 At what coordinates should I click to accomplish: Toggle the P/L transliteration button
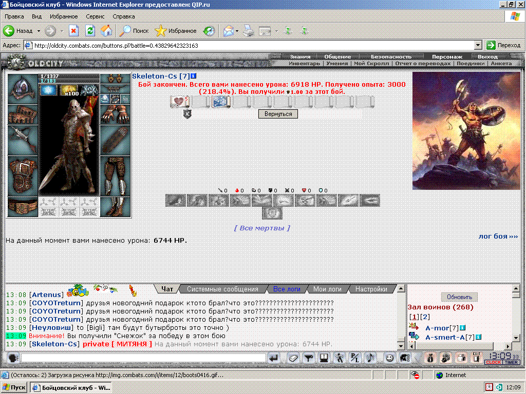354,358
